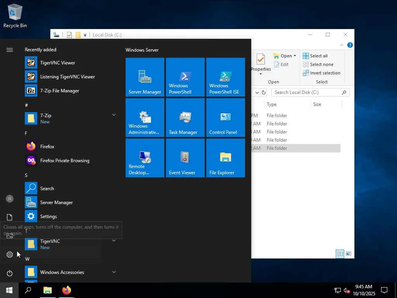Open Settings in the app list

pos(71,216)
